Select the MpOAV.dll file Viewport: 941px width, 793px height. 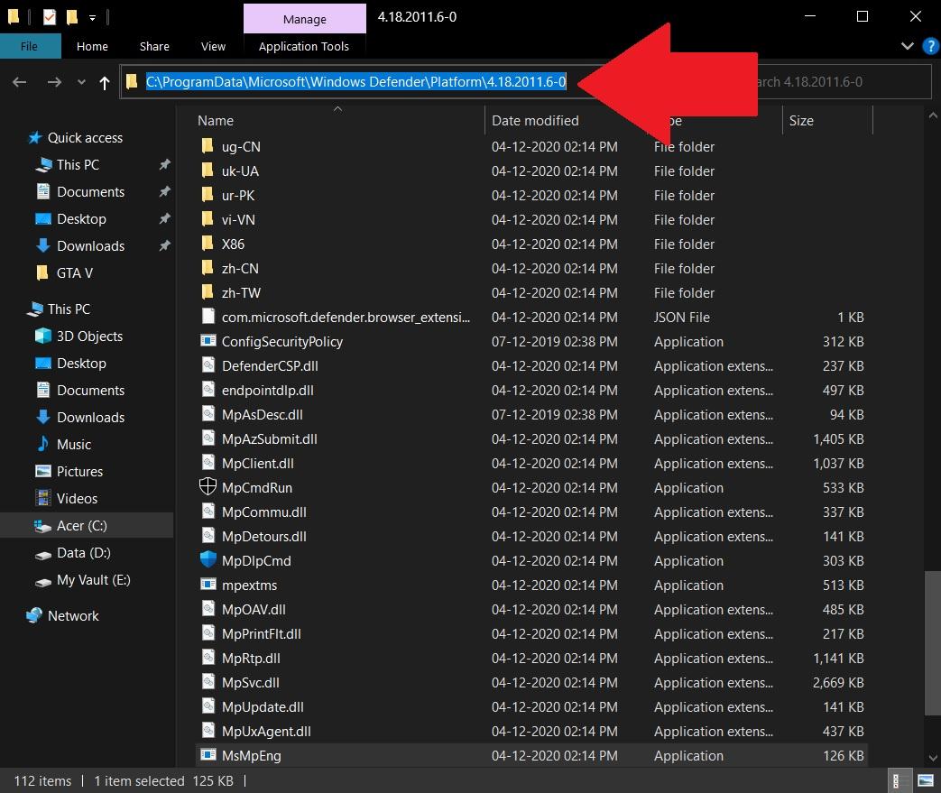[x=254, y=609]
